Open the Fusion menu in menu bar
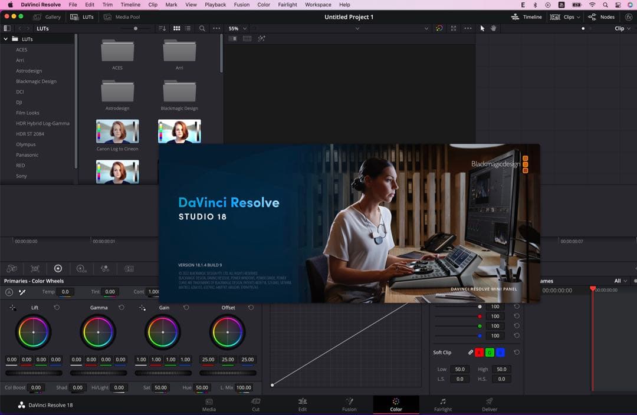The image size is (637, 415). point(241,5)
